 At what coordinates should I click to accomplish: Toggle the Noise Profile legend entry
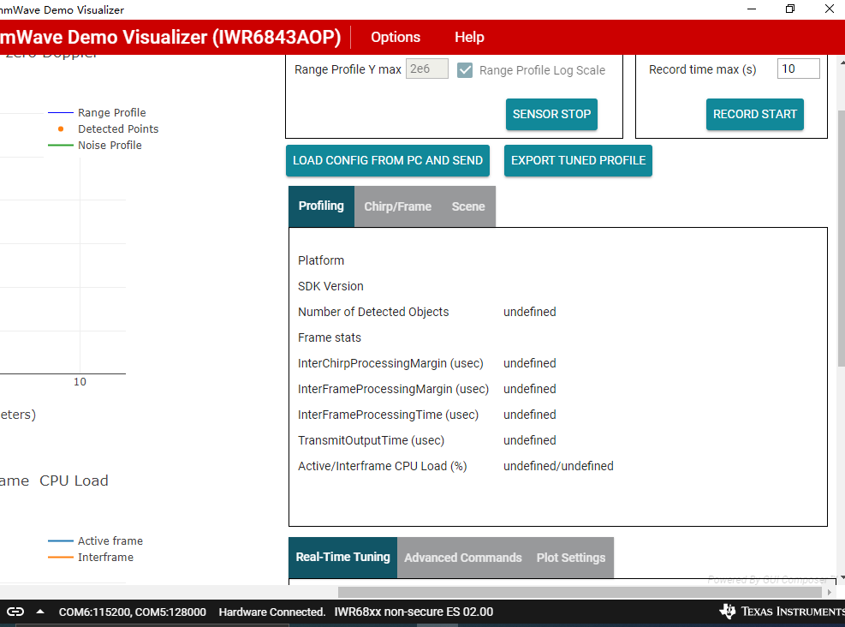coord(95,145)
